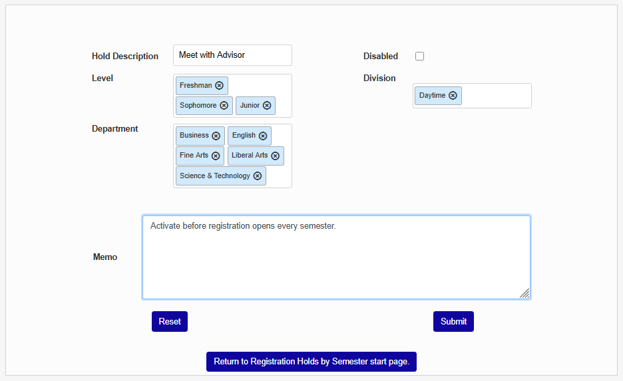This screenshot has height=381, width=623.
Task: Remove the Sophomore level tag
Action: 224,105
